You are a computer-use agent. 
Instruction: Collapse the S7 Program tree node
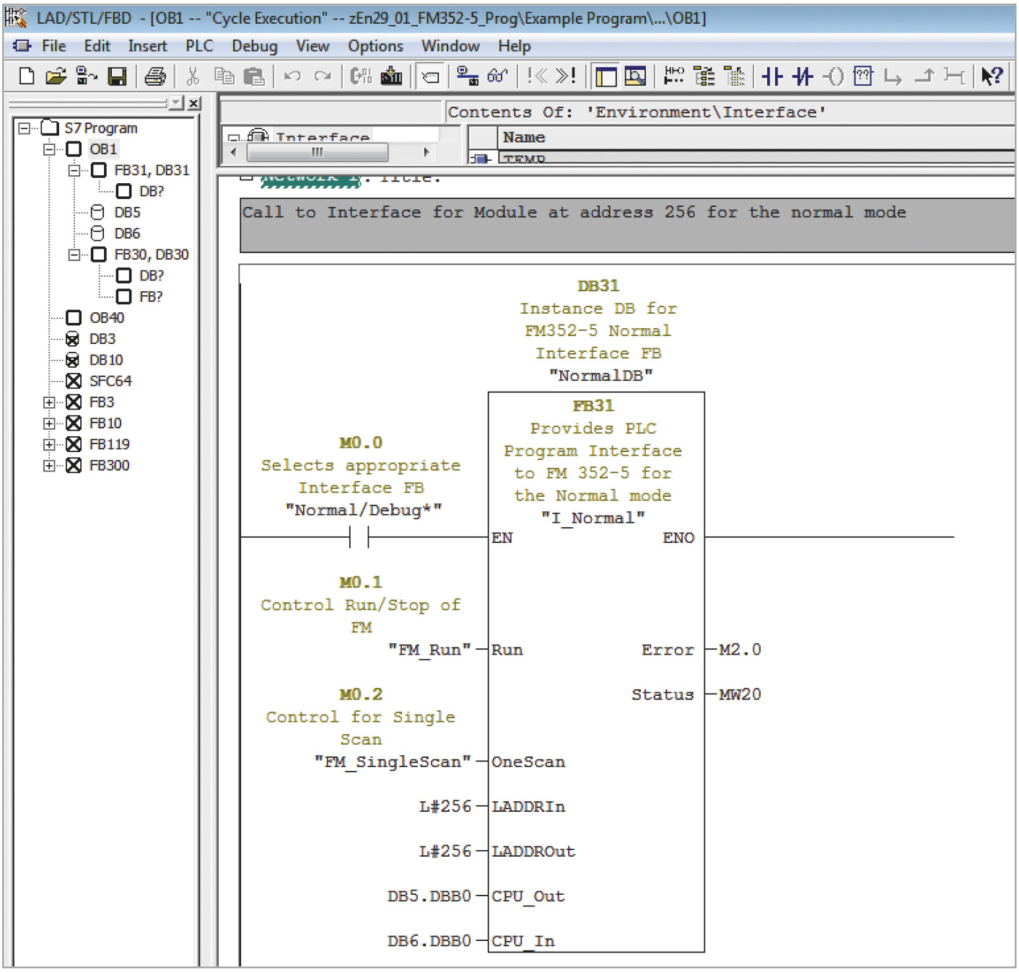(25, 128)
